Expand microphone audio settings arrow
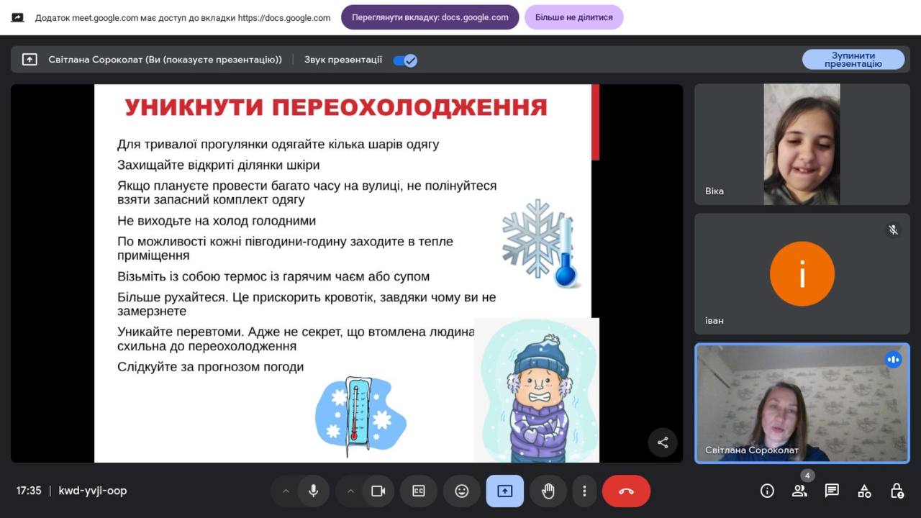 coord(286,491)
